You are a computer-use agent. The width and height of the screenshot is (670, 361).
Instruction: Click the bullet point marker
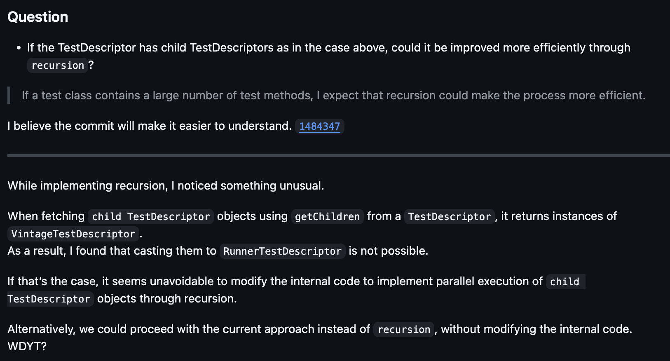[x=19, y=48]
